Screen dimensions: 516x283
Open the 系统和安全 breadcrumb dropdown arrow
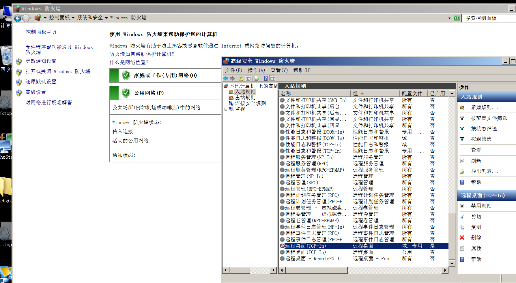[x=106, y=18]
